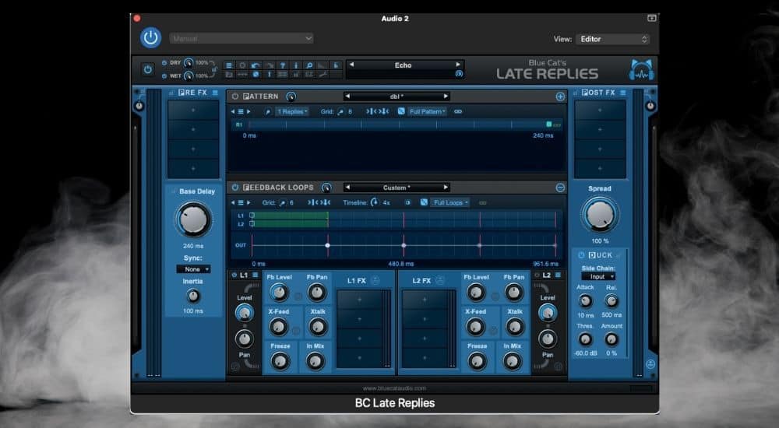Viewport: 779px width, 428px height.
Task: Open the Sync None dropdown
Action: [x=193, y=269]
